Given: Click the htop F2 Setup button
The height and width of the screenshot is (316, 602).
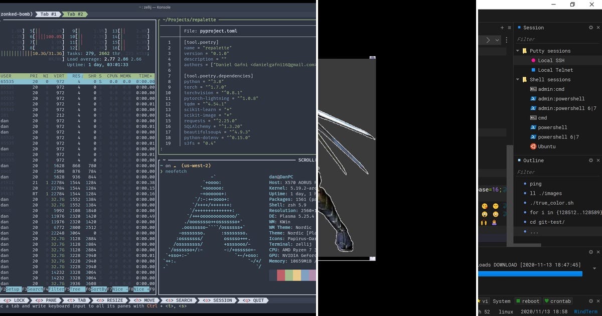Looking at the screenshot, I should pos(11,289).
